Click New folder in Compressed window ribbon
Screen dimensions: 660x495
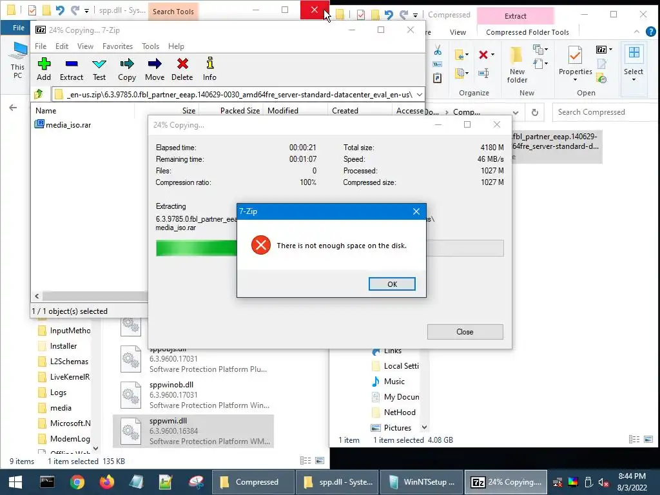pyautogui.click(x=517, y=65)
